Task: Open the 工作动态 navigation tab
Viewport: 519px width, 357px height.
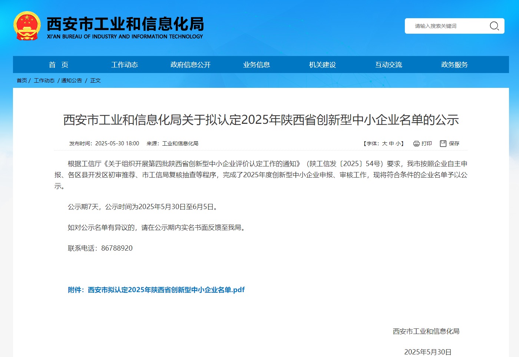Action: click(x=125, y=65)
